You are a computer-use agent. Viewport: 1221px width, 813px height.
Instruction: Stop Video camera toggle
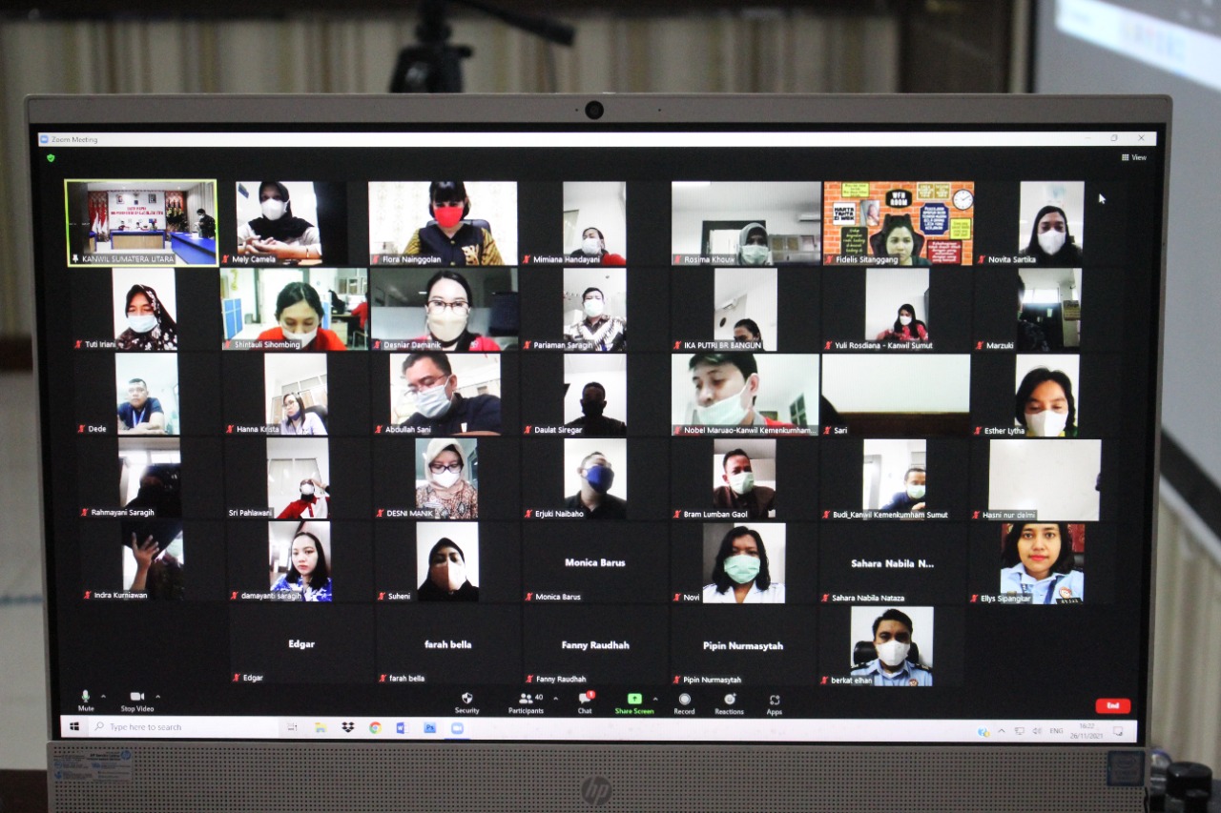[x=136, y=698]
